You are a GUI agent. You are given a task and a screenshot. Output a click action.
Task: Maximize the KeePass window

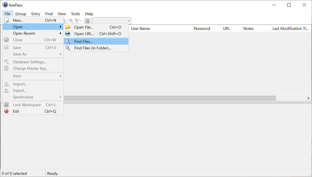pos(289,5)
